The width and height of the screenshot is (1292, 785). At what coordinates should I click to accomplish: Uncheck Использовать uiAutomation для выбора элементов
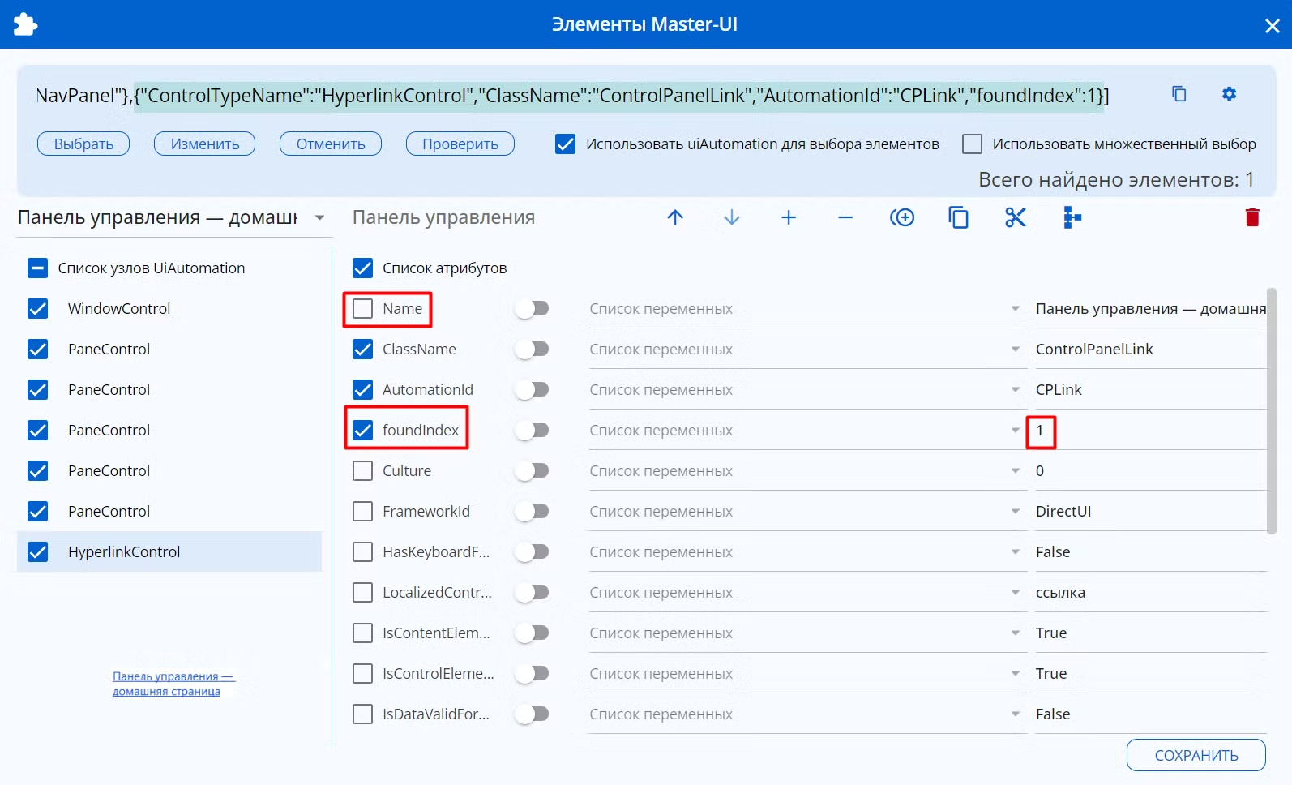click(x=565, y=144)
